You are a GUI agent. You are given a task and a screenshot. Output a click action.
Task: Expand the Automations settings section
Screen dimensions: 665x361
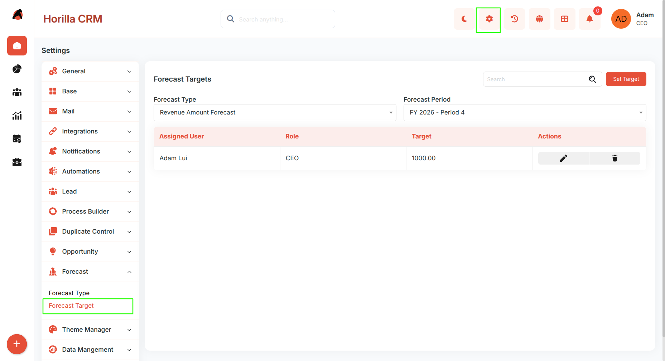coord(90,171)
